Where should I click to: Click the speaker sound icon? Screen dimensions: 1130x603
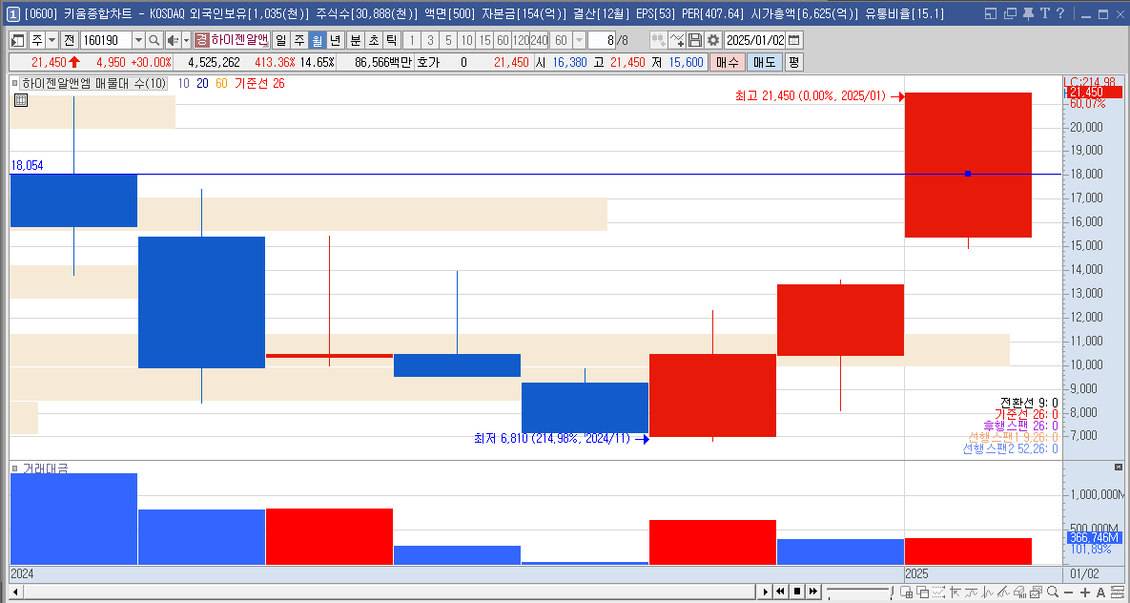point(173,40)
